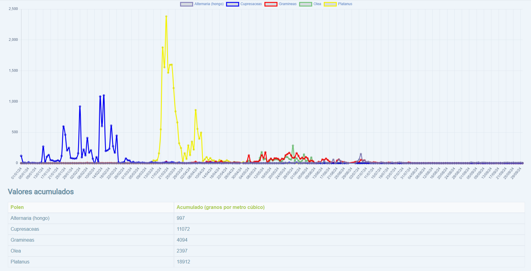Click the green Olea legend swatch
531x271 pixels.
(x=305, y=4)
